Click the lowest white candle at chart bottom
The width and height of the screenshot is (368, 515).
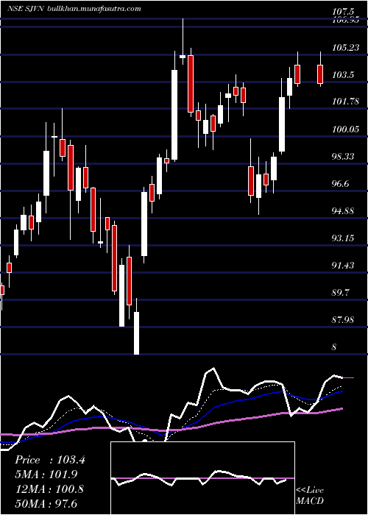click(136, 333)
